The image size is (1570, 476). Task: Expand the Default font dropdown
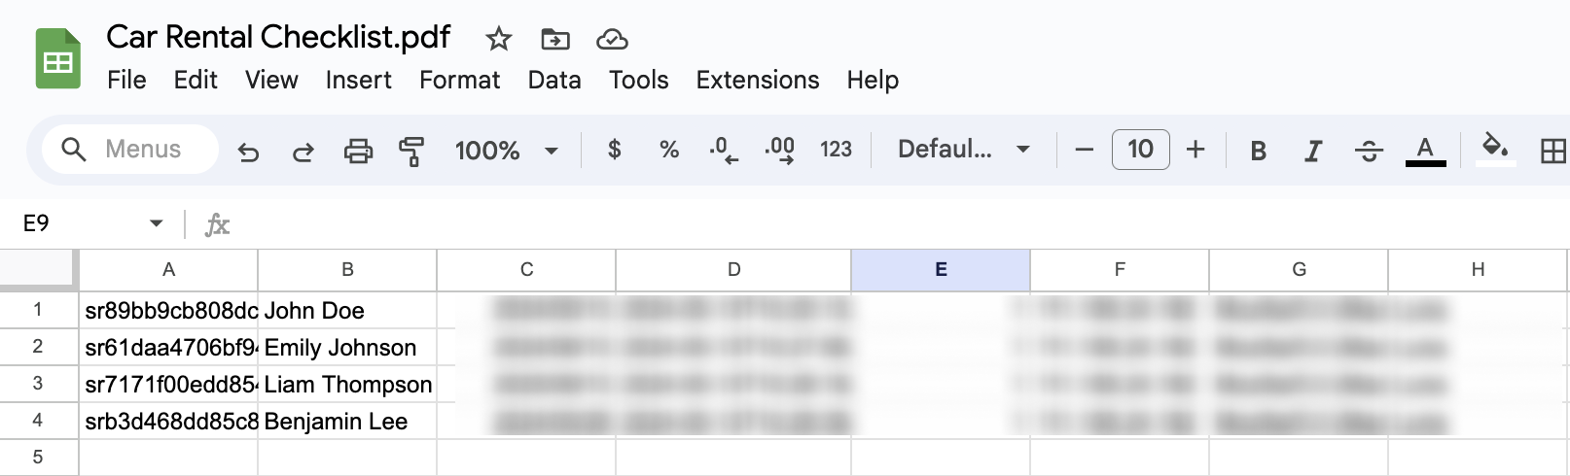[963, 150]
